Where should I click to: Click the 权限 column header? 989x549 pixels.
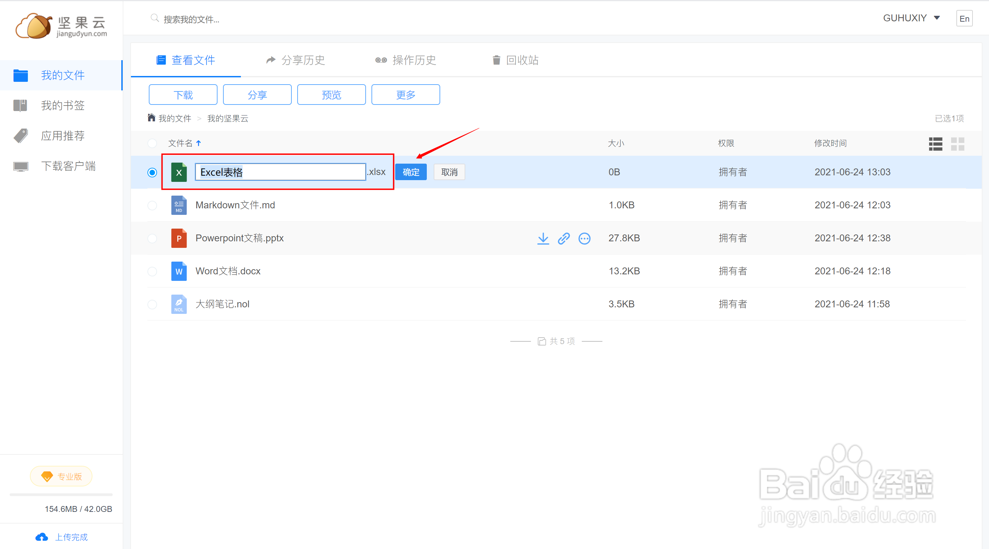726,143
